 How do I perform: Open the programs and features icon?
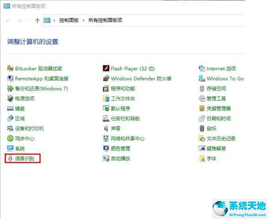[x=106, y=89]
